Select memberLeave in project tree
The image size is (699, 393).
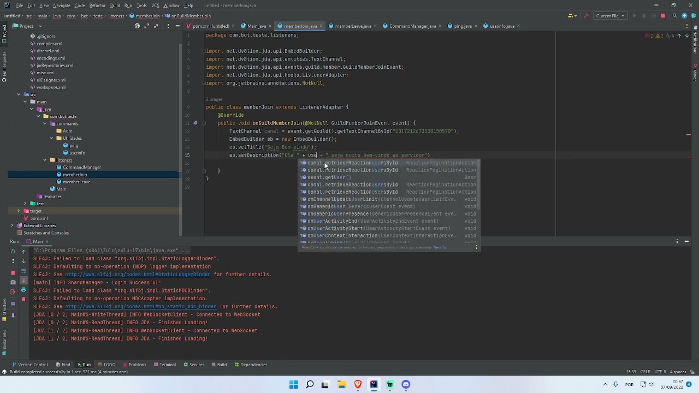pyautogui.click(x=76, y=182)
